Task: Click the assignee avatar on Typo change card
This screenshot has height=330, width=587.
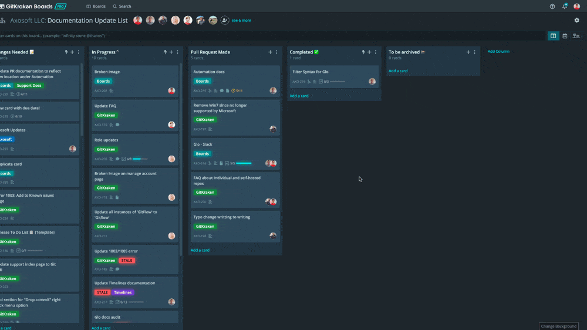Action: click(273, 235)
